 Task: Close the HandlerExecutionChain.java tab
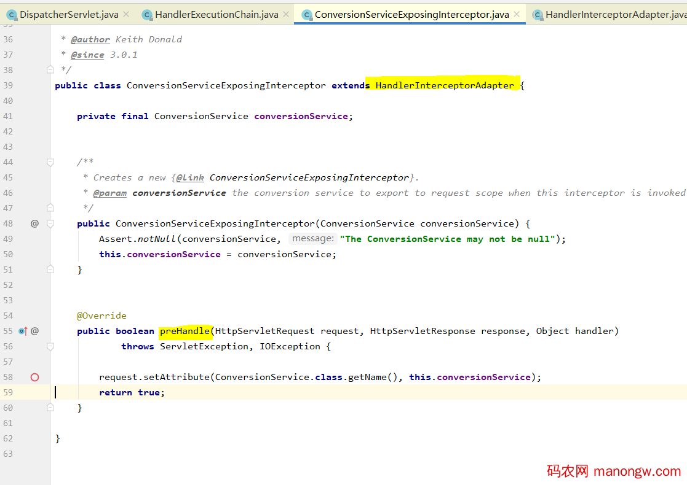coord(286,14)
